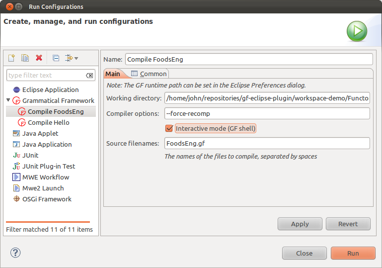
Task: Select the JUnit Plug-in Test item
Action: coord(49,166)
